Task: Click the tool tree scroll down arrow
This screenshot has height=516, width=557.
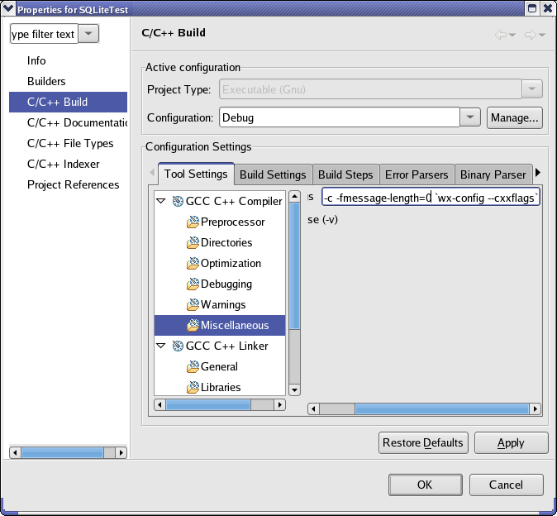Action: click(294, 389)
